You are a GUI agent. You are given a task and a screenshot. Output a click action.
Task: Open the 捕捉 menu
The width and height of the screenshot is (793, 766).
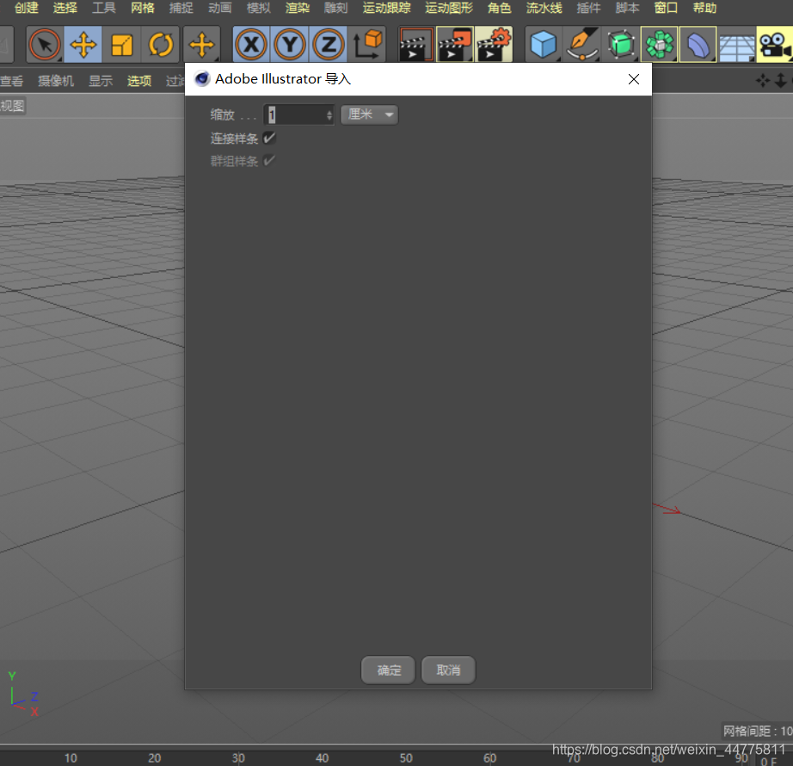(181, 8)
